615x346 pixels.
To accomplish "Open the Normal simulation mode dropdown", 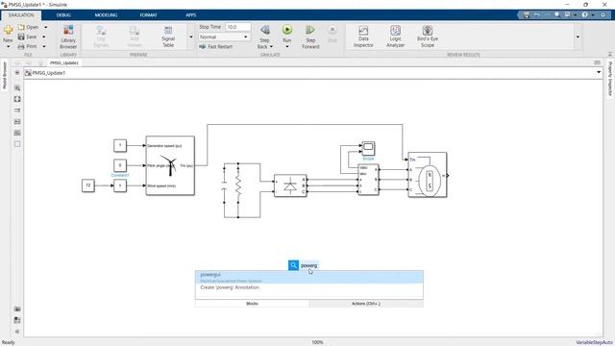I will point(224,37).
